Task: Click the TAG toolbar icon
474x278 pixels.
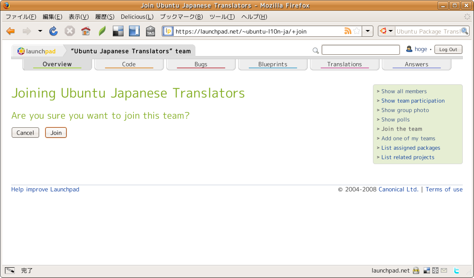Action: 151,31
